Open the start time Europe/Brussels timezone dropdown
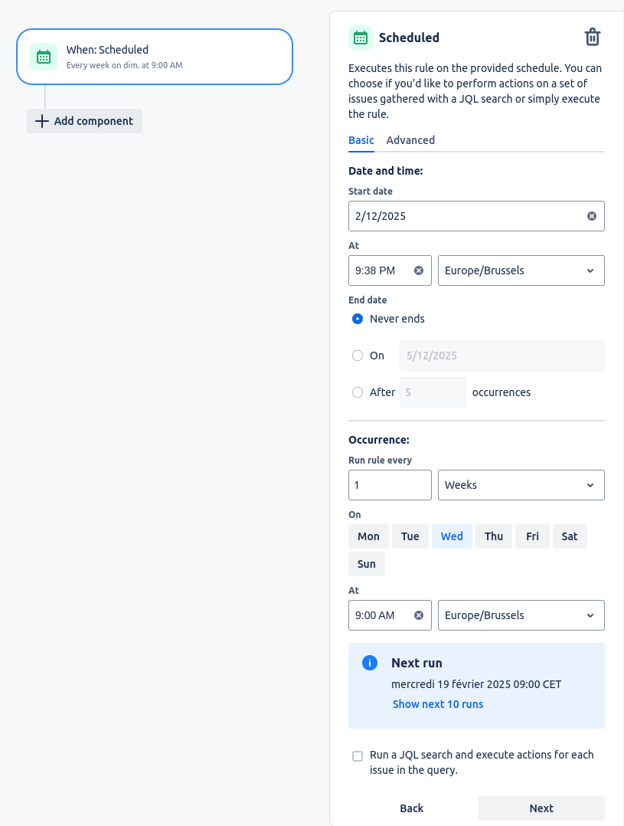 (x=521, y=270)
